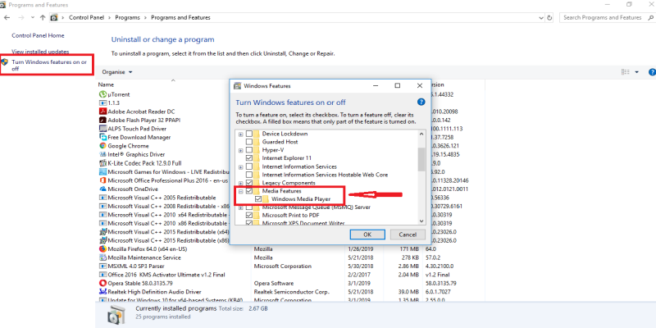
Task: Expand the Internet Information Services node
Action: [x=240, y=166]
